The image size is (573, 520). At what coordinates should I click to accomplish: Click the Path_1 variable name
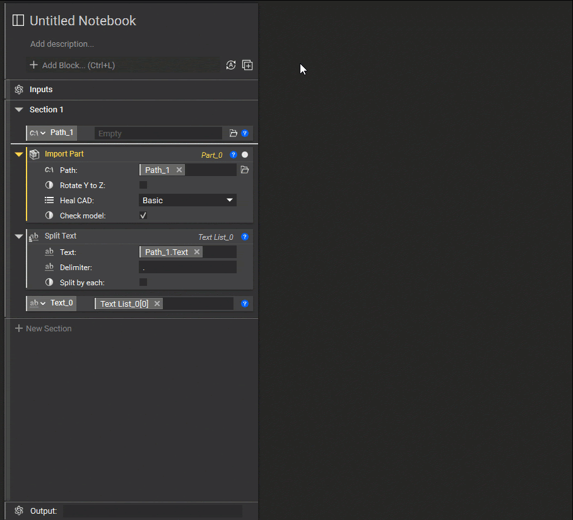coord(62,133)
